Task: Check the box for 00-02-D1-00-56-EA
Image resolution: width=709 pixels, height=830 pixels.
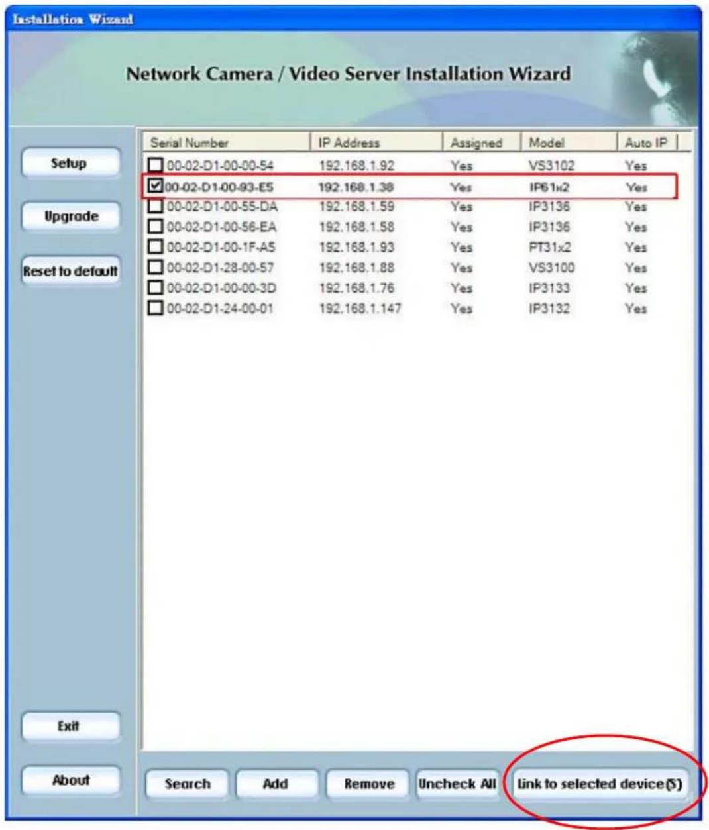Action: (155, 227)
